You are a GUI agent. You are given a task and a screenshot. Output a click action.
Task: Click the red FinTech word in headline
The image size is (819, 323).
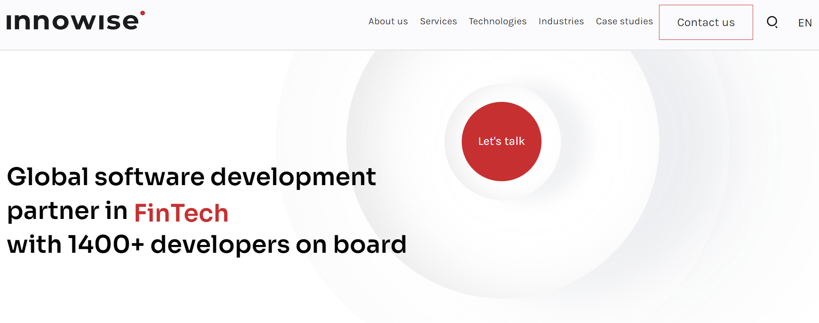(181, 213)
